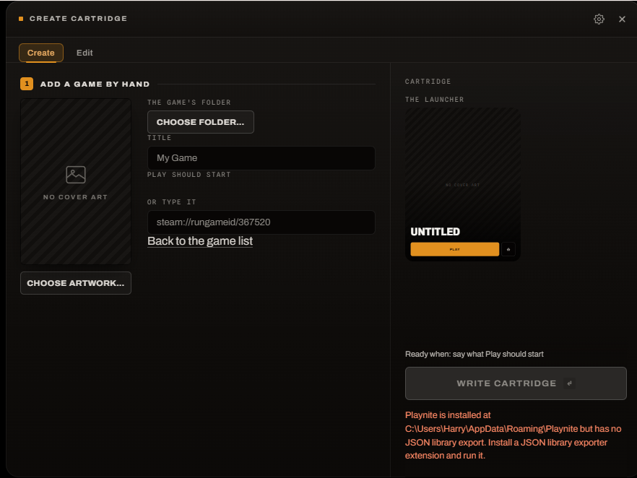Click the image icon in the cover art area

point(76,175)
